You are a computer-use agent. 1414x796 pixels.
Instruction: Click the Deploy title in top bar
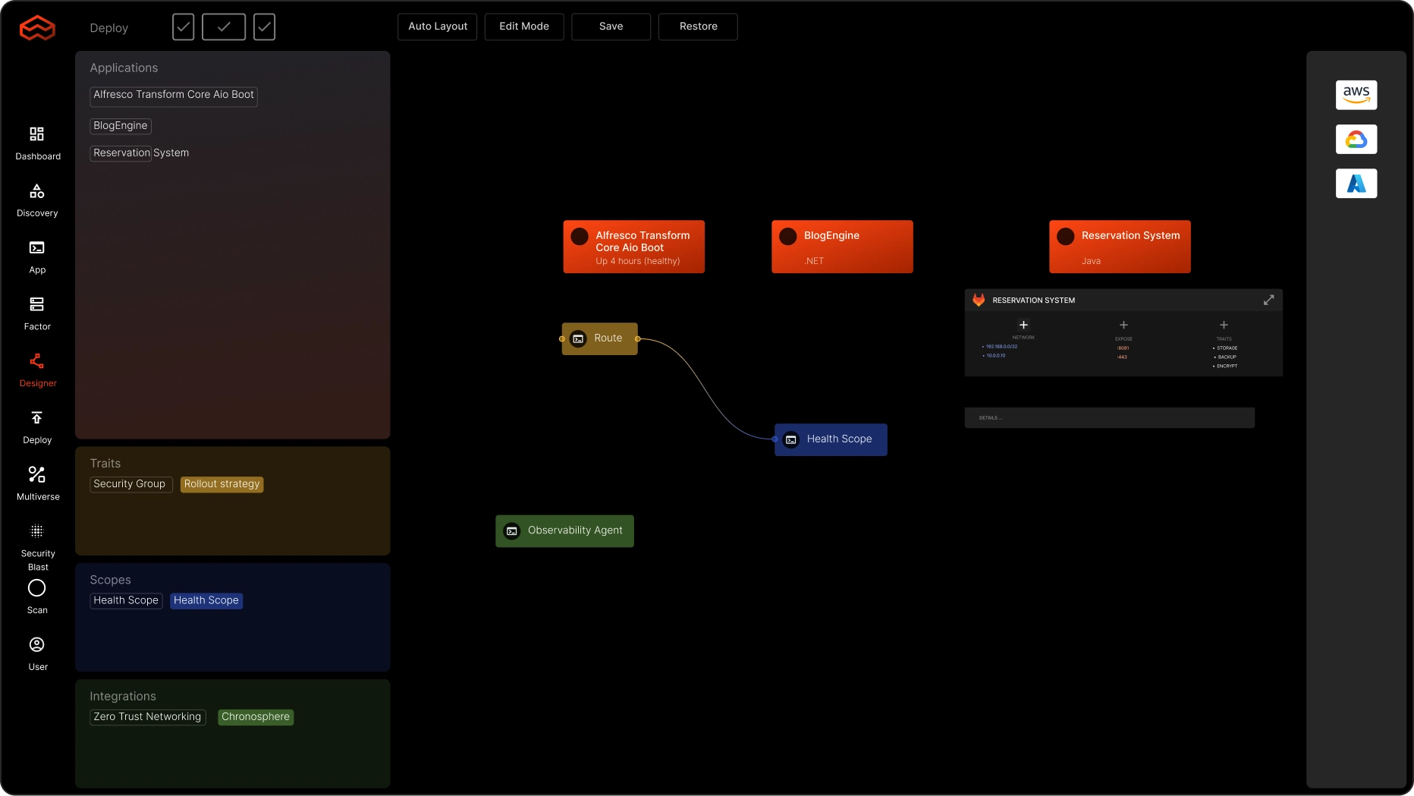click(108, 28)
